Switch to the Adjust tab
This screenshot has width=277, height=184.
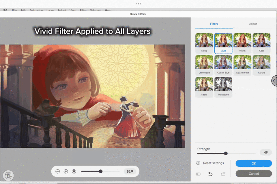pyautogui.click(x=253, y=24)
